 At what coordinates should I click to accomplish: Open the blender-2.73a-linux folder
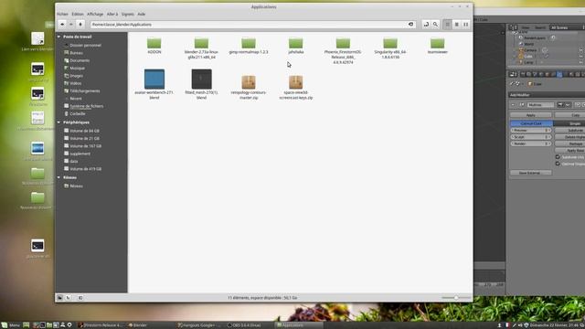click(201, 48)
